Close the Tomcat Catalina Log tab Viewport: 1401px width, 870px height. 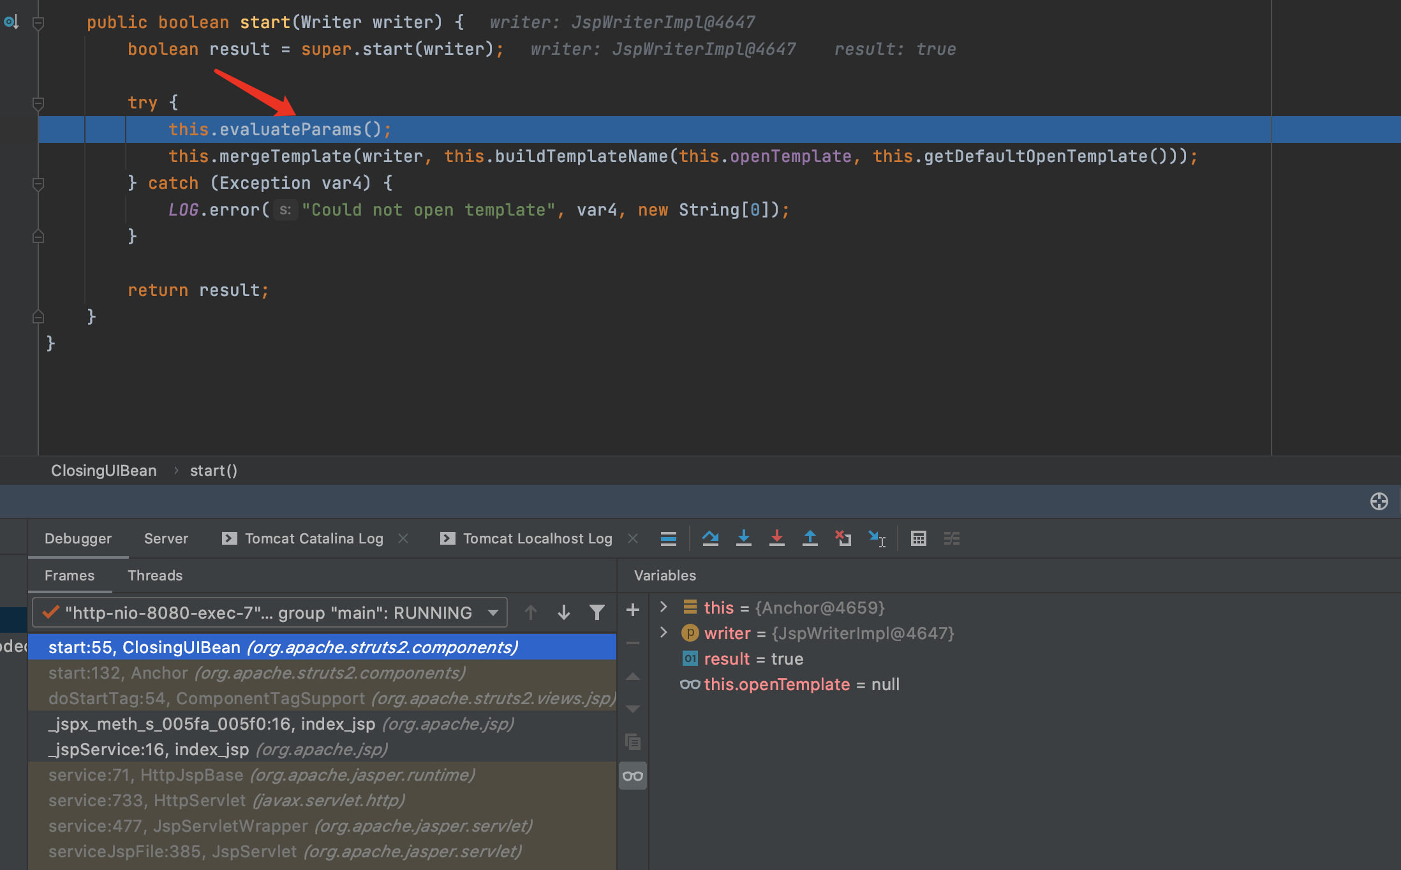click(x=403, y=538)
